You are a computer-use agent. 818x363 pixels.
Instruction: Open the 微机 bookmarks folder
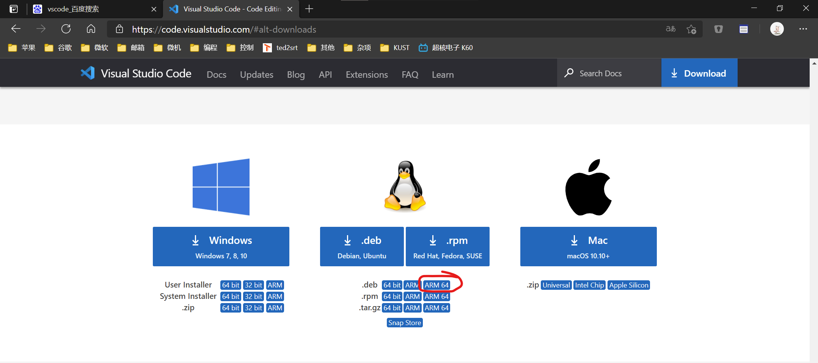coord(167,48)
